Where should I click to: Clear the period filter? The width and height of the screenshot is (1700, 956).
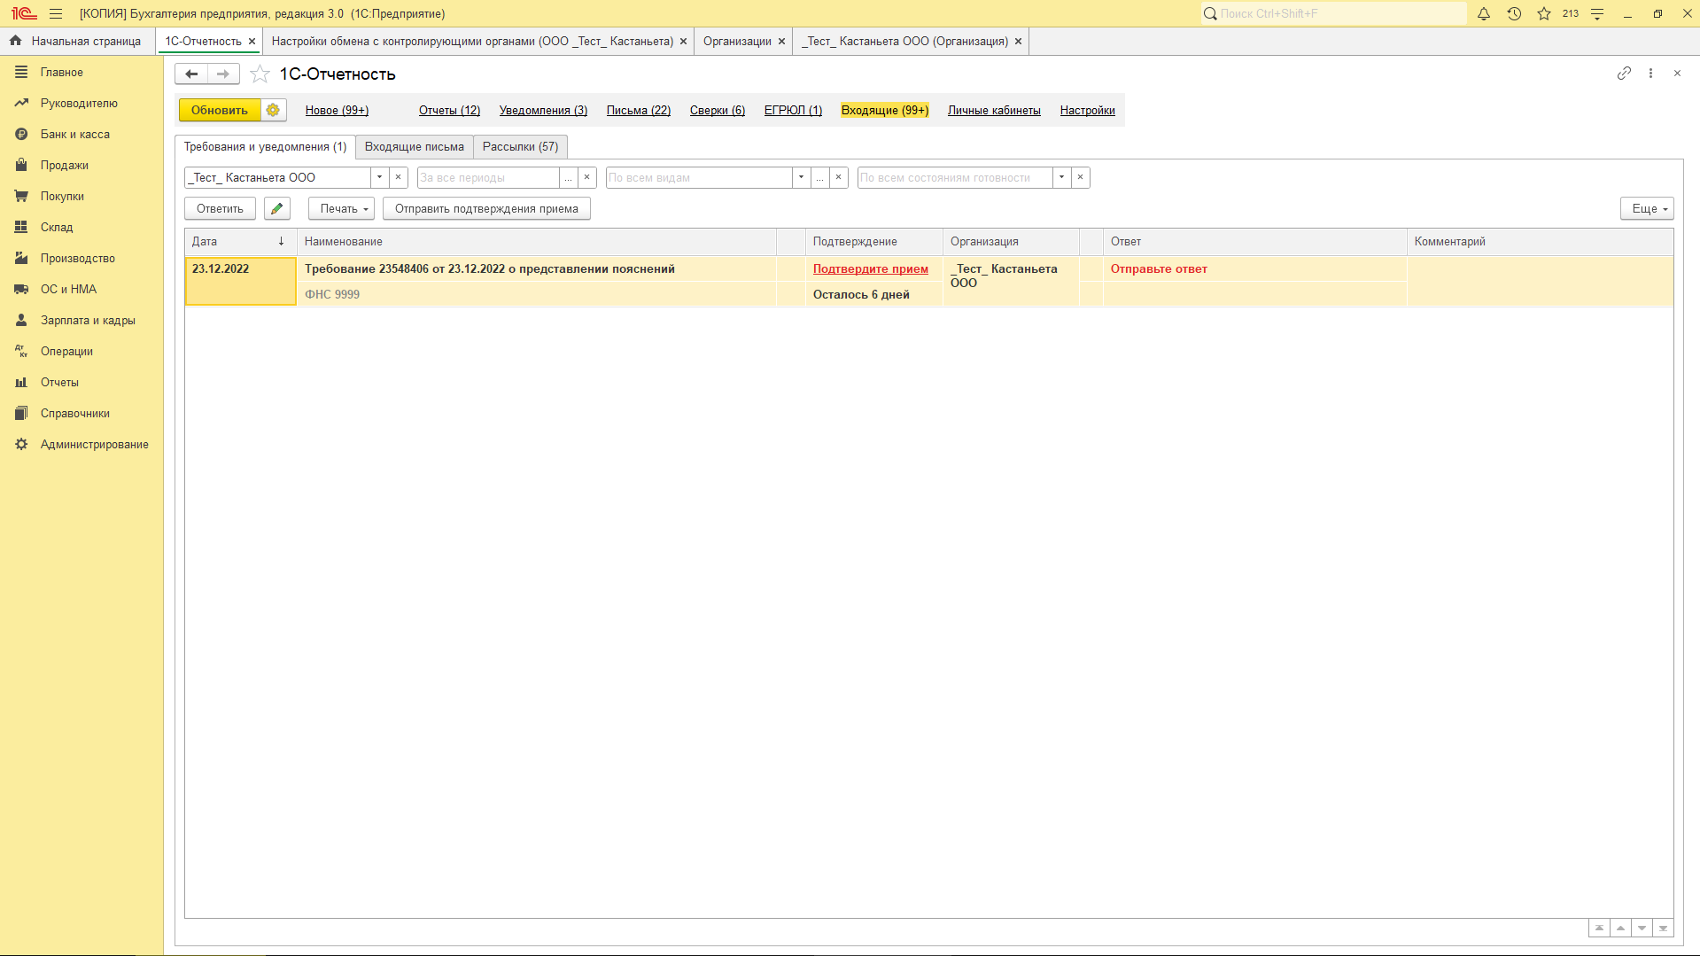(x=587, y=177)
